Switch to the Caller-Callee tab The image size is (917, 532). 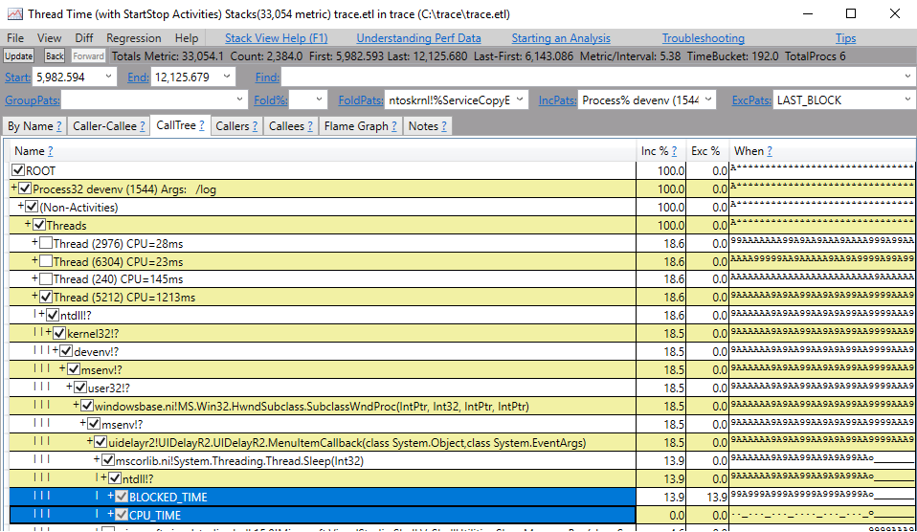pos(109,126)
